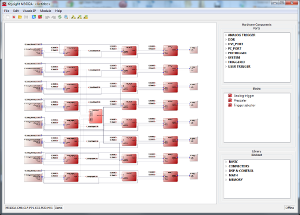This screenshot has height=215, width=300.
Task: Open the File menu
Action: pos(7,11)
